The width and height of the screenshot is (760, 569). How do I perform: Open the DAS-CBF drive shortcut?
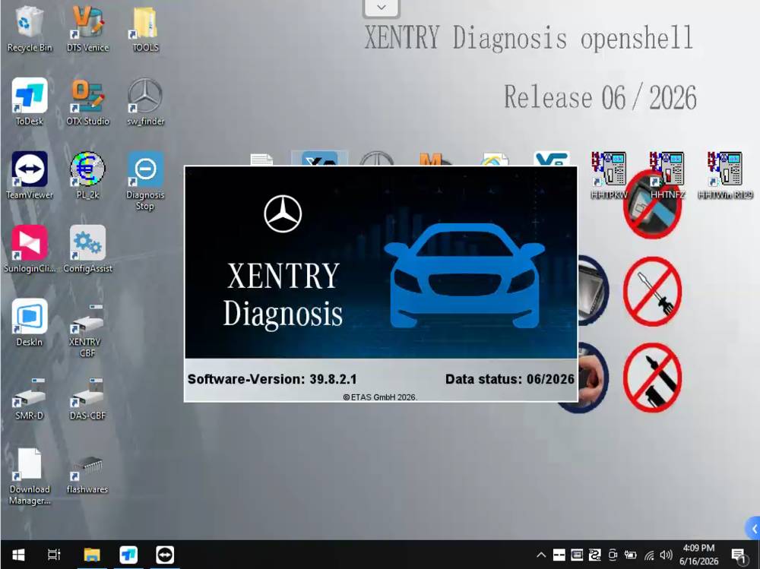coord(87,398)
